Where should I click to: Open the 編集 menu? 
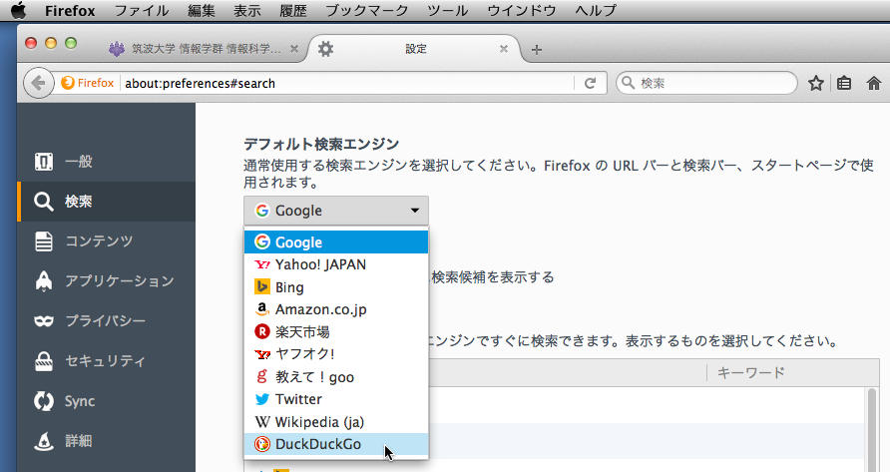[202, 10]
